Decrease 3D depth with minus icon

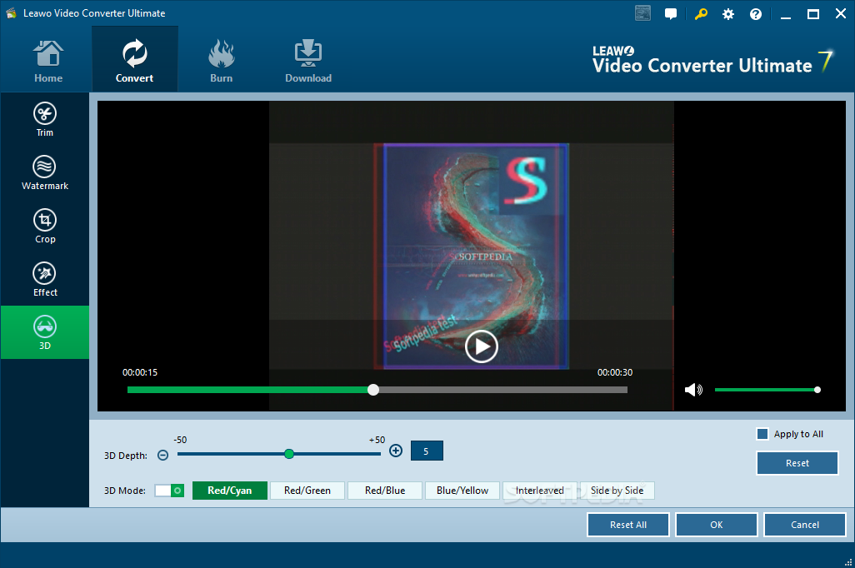click(x=163, y=456)
